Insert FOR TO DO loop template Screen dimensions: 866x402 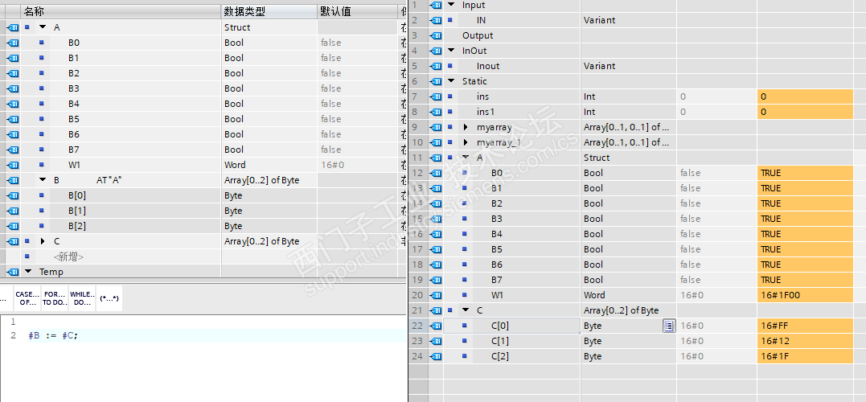click(x=55, y=298)
